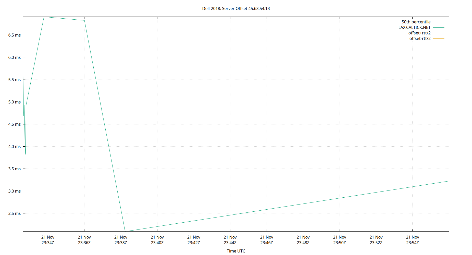Click the 23:54Z time tick label

click(x=413, y=243)
